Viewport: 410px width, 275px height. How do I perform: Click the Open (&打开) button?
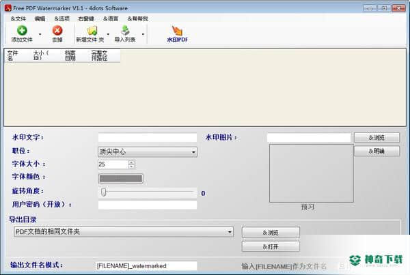click(x=271, y=246)
